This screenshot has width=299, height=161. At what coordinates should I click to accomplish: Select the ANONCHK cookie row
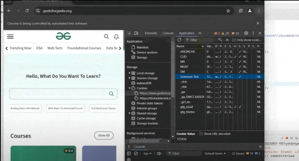pyautogui.click(x=220, y=52)
